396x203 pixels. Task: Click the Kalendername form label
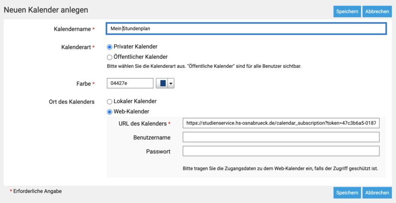click(72, 29)
